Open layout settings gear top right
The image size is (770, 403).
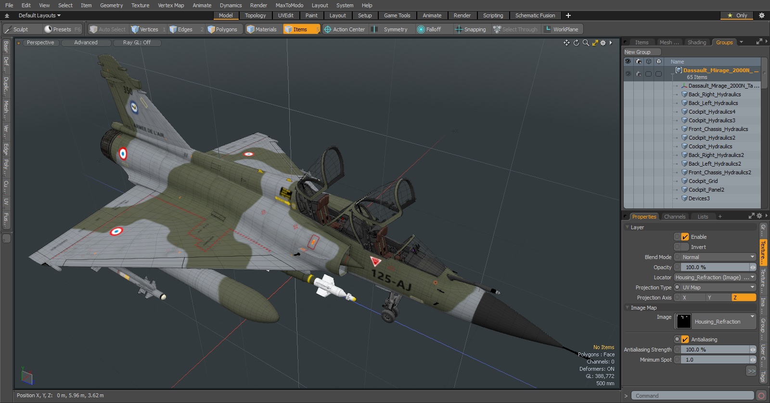pos(762,15)
